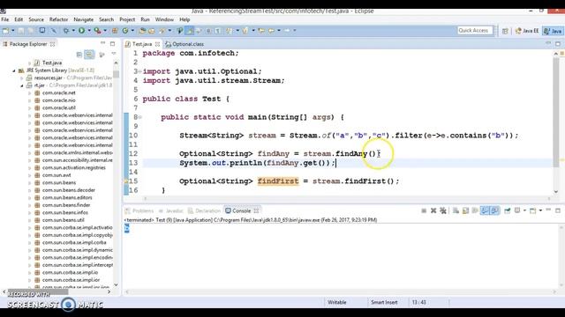Image resolution: width=565 pixels, height=317 pixels.
Task: Expand the resources.jar tree node
Action: [22, 78]
